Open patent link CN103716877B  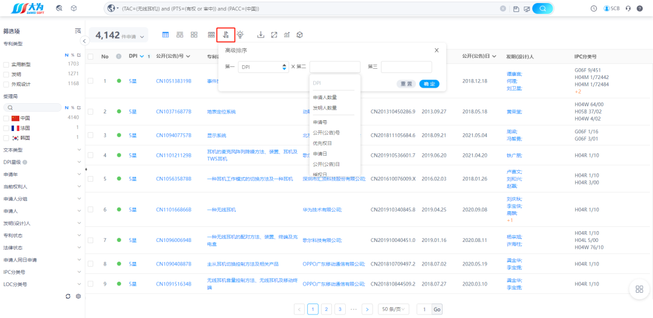pos(174,112)
